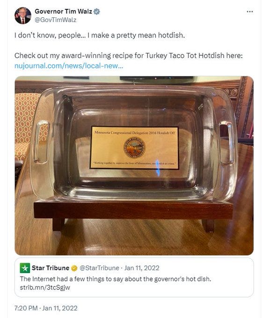The height and width of the screenshot is (318, 262).
Task: Open the @GovTimWalz handle link
Action: pos(56,20)
